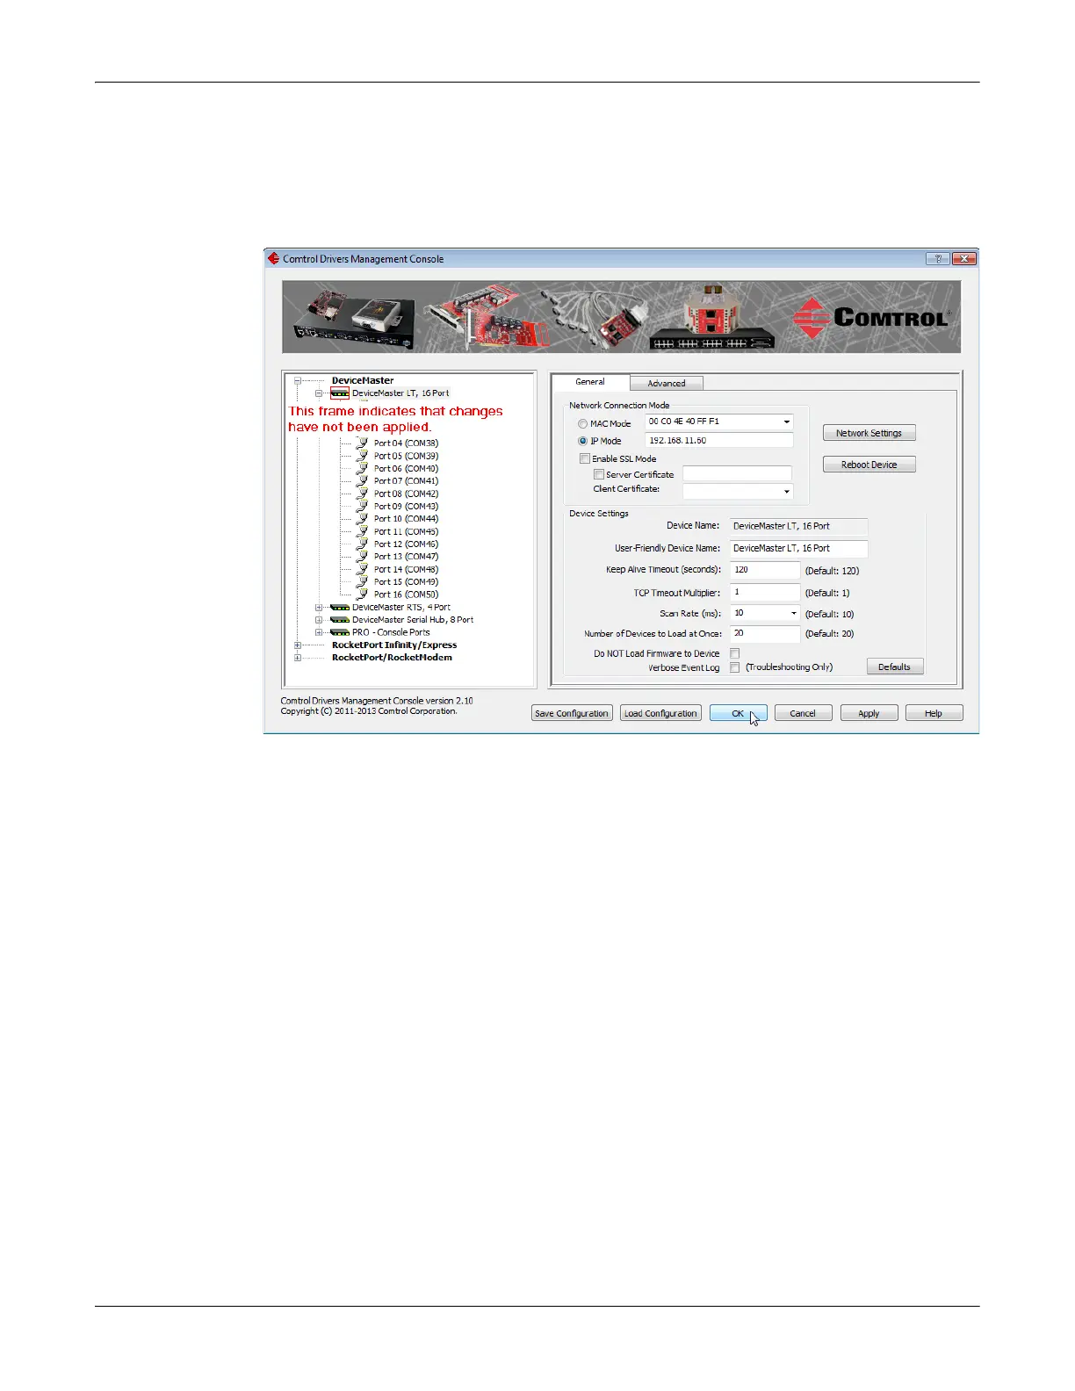
Task: Click the DeviceMaster LT 16 Port device icon
Action: 340,393
